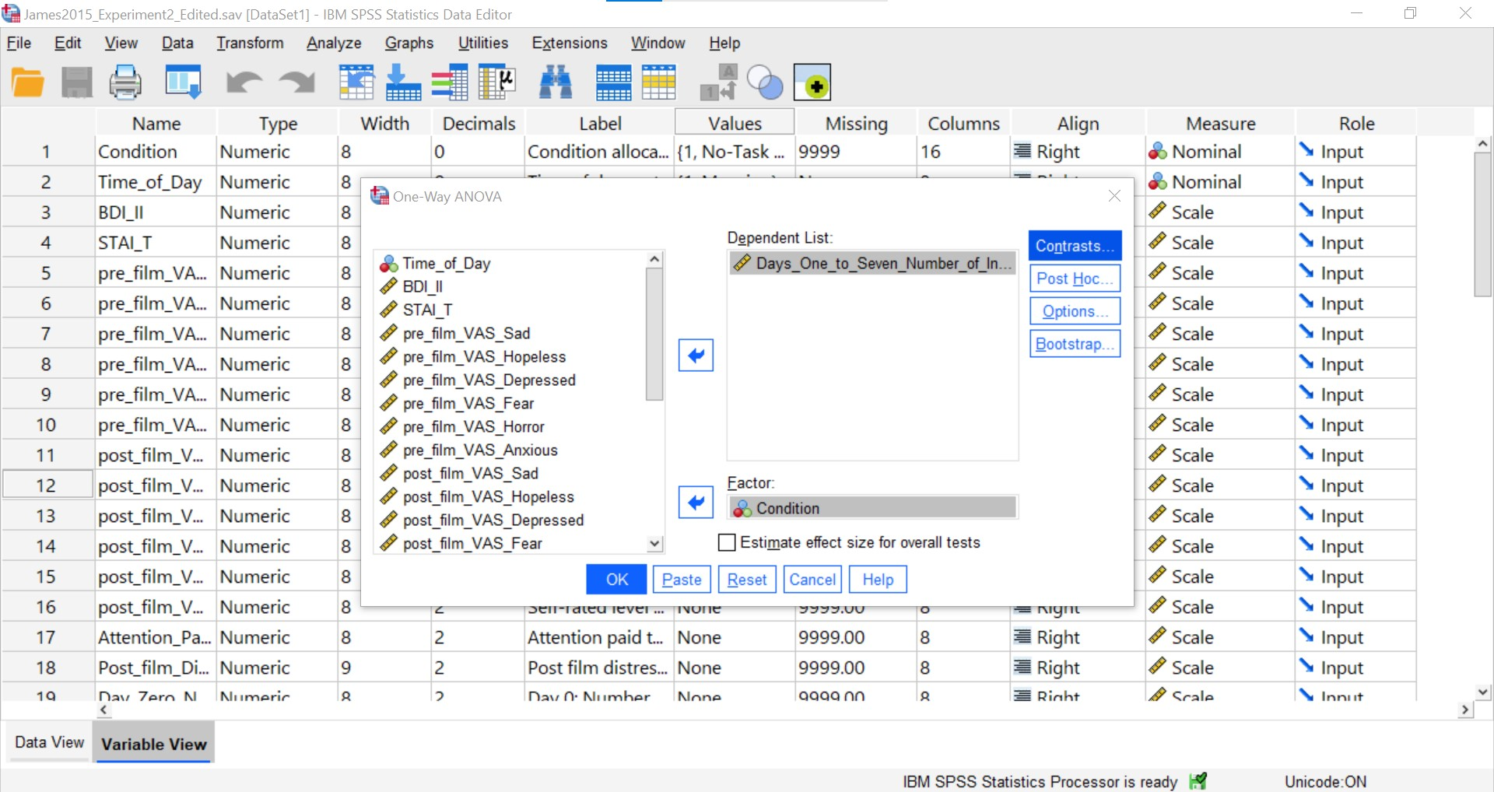Click Attention_Pa... name cell
Viewport: 1494px width, 792px height.
pyautogui.click(x=156, y=637)
